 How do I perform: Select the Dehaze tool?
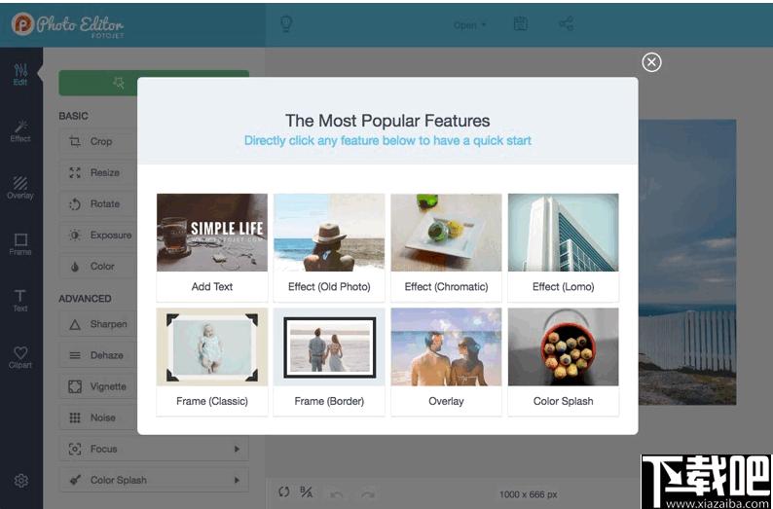(98, 355)
